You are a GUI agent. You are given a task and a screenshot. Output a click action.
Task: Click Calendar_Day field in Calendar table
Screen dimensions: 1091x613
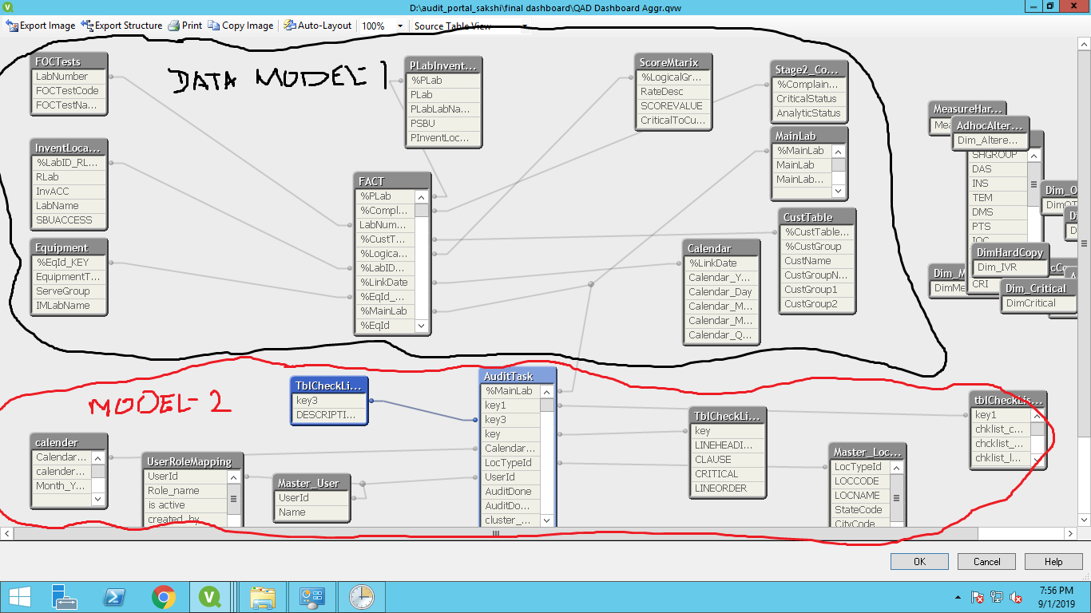[x=721, y=292]
